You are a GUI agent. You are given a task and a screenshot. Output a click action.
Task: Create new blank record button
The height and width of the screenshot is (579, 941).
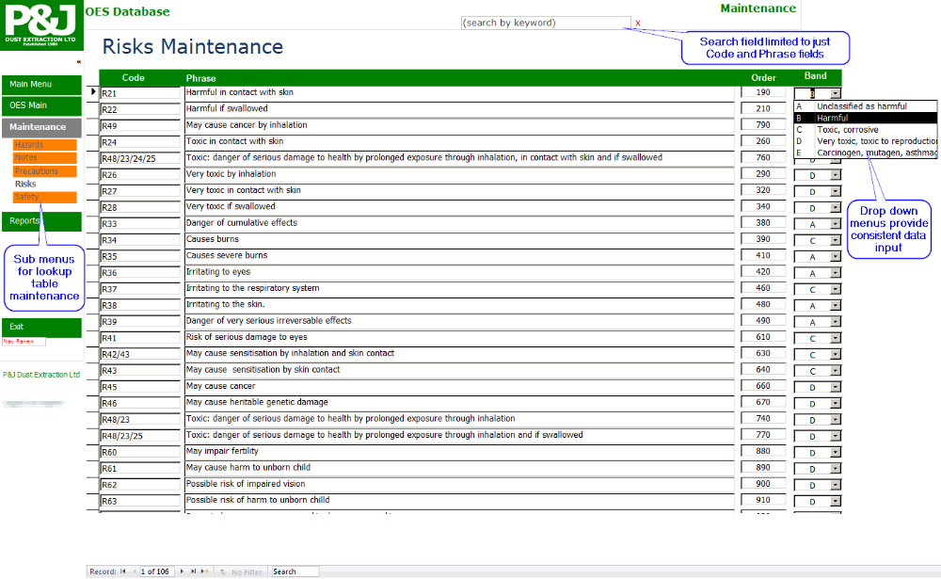click(207, 571)
